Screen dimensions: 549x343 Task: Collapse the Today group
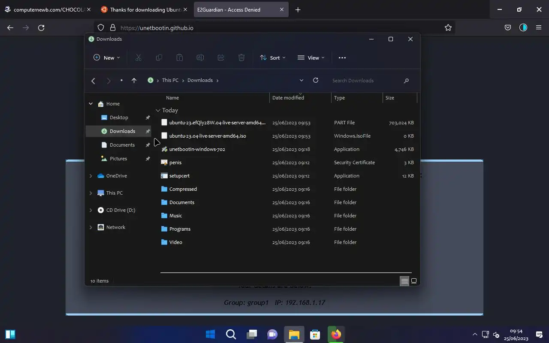click(158, 110)
